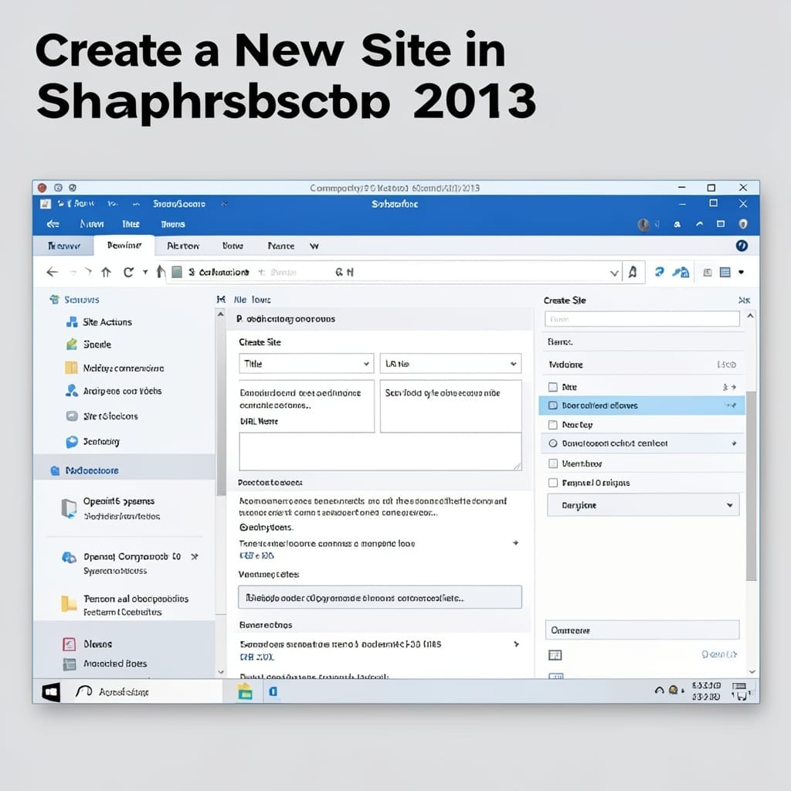Image resolution: width=791 pixels, height=791 pixels.
Task: Click the Dlasos red icon in sidebar
Action: pyautogui.click(x=69, y=644)
